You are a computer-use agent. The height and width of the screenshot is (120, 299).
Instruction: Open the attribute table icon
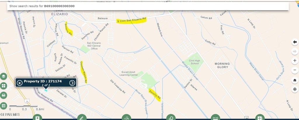4,106
